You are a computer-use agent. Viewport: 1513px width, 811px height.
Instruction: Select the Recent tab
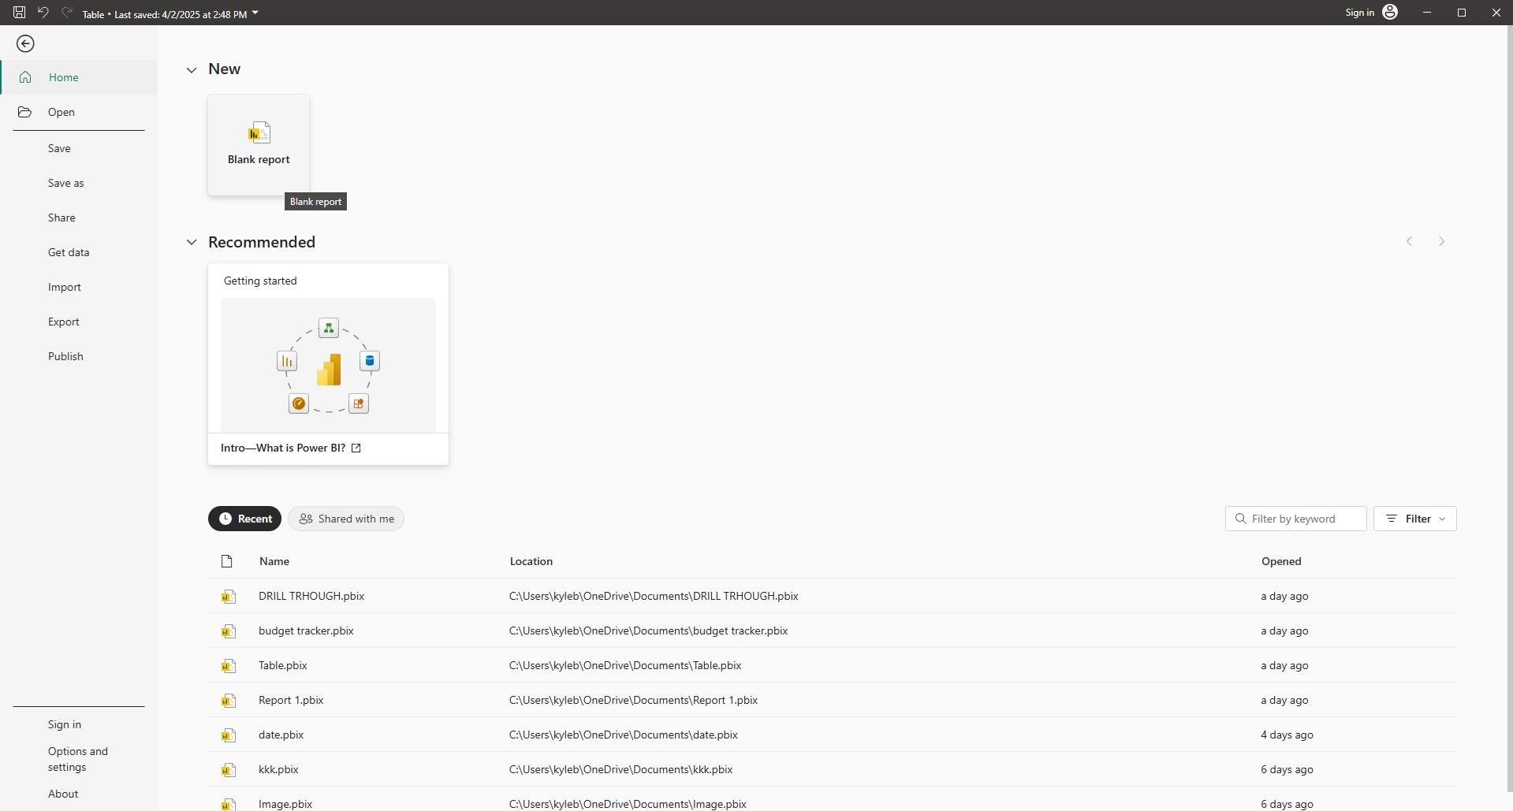click(x=244, y=519)
